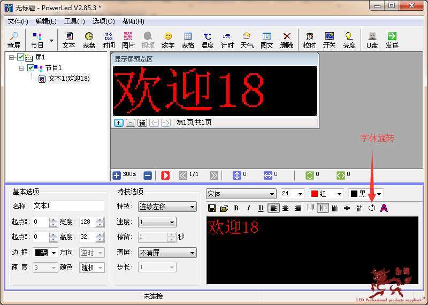
Task: Select 文本1(欢迎18) in the tree
Action: coord(69,79)
